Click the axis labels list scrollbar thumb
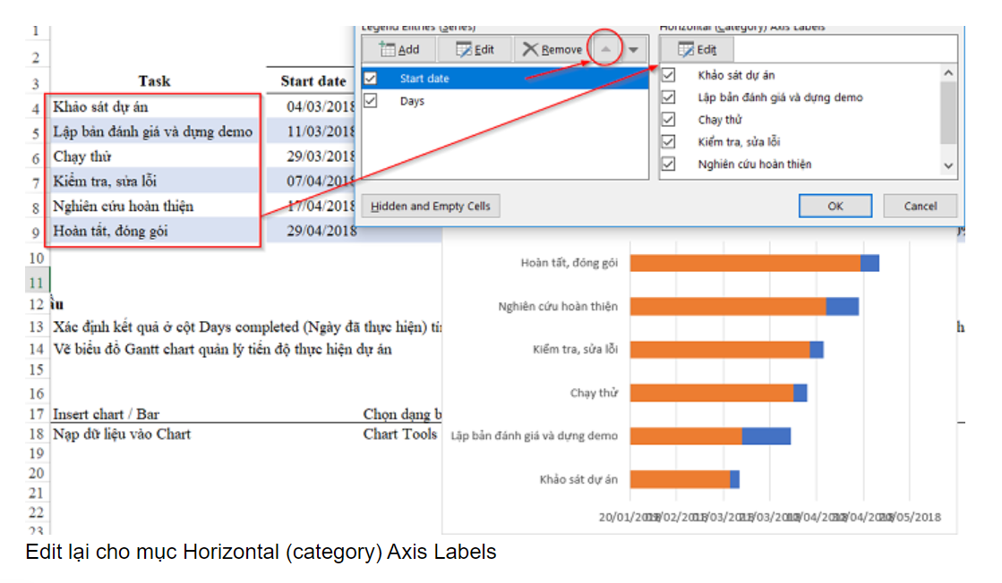 click(948, 113)
